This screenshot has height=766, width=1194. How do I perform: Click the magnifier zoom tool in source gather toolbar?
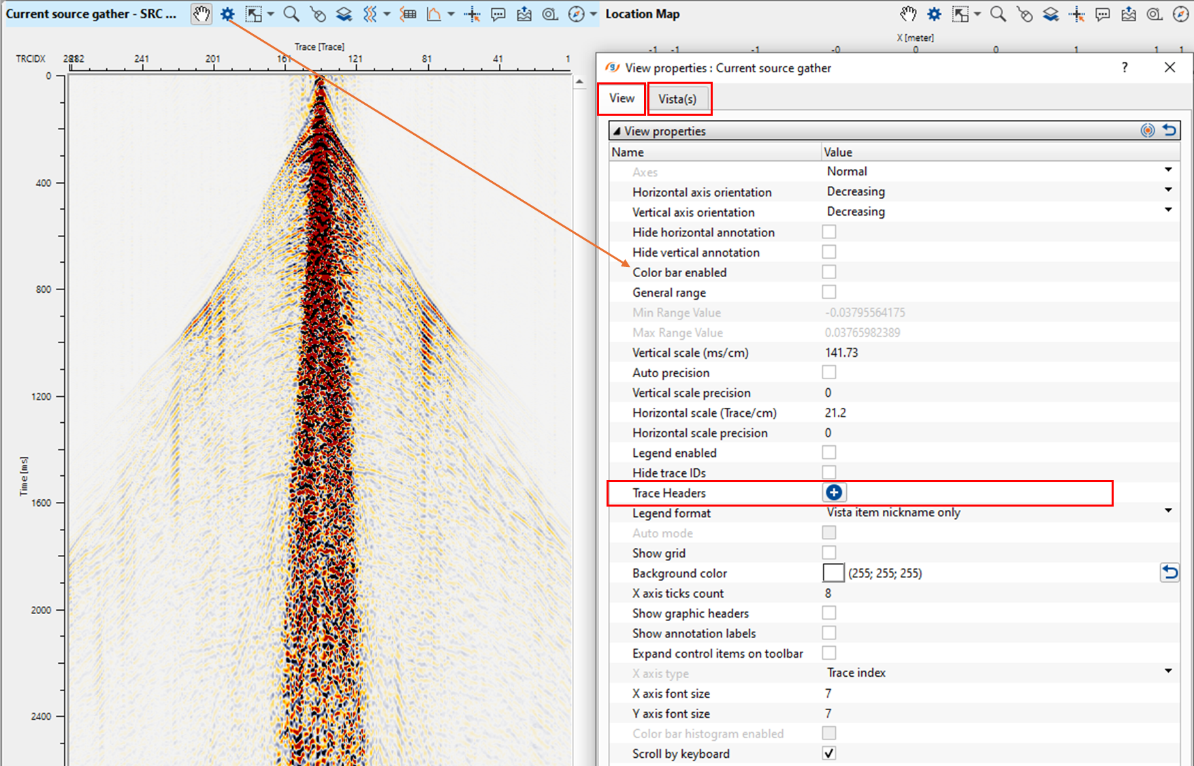(x=291, y=14)
